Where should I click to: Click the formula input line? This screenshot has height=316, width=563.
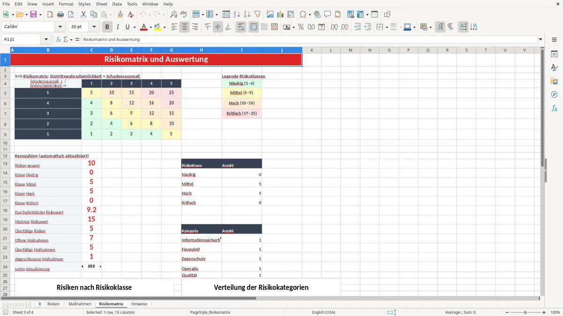click(x=309, y=39)
